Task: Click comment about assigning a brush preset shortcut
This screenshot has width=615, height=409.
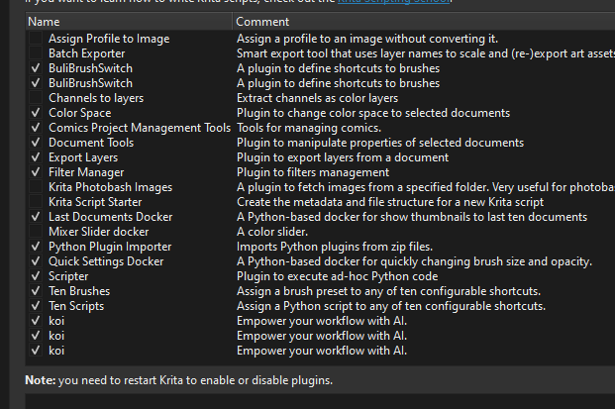Action: [388, 291]
